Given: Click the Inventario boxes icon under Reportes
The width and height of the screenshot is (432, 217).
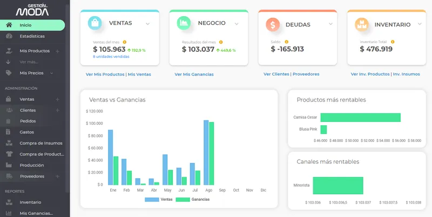Looking at the screenshot, I should (9, 202).
